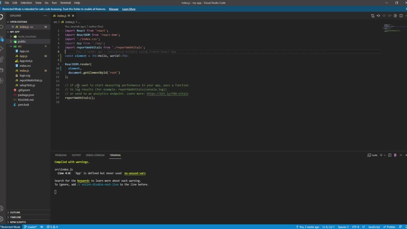Image resolution: width=407 pixels, height=229 pixels.
Task: Click LF end-of-line setting
Action: (364, 227)
